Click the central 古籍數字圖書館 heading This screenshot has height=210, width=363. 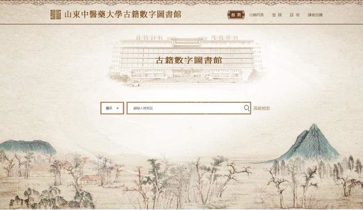click(x=189, y=60)
